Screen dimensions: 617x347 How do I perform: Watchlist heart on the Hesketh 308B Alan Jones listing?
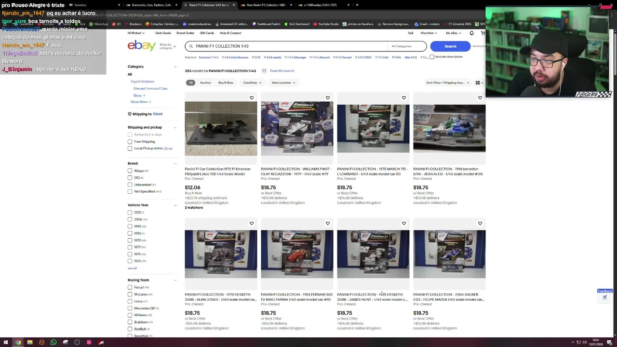tap(252, 224)
